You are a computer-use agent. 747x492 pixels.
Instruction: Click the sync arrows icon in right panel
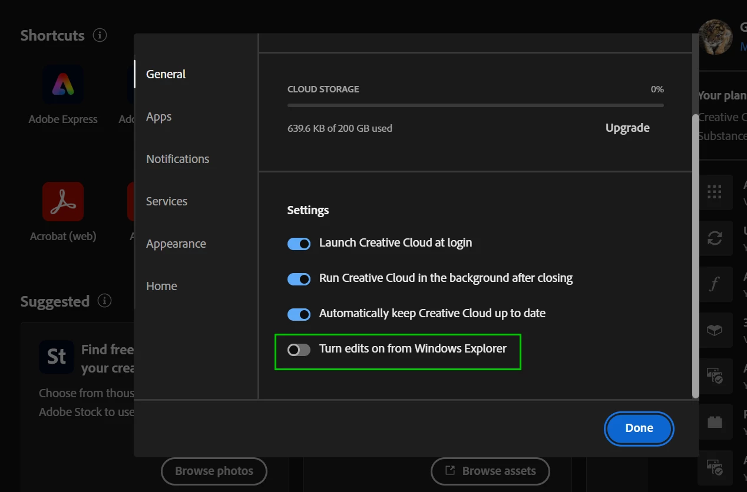point(715,238)
